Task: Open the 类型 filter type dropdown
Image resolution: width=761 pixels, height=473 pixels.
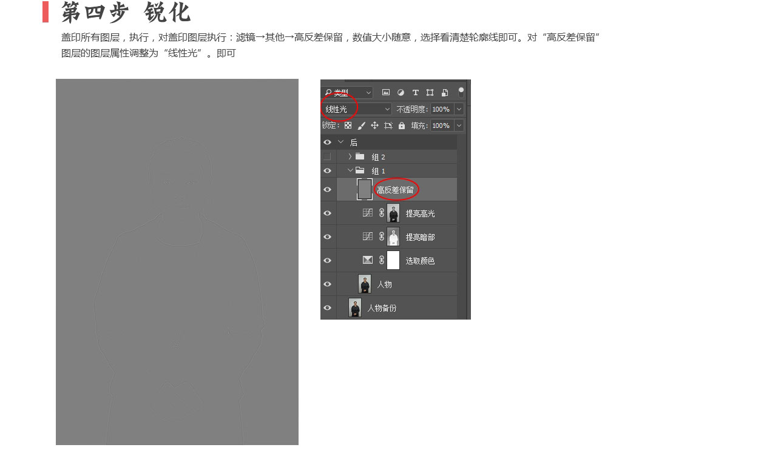Action: click(347, 93)
